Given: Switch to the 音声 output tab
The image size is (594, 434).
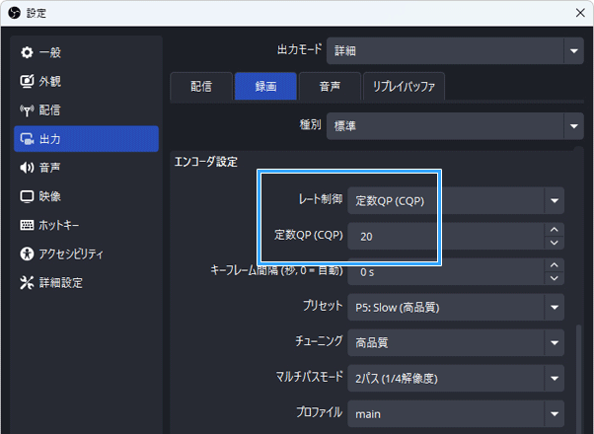Looking at the screenshot, I should coord(330,87).
